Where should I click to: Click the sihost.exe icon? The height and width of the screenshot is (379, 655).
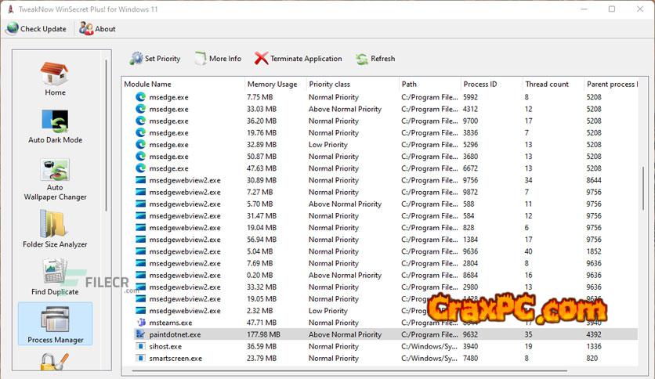[x=141, y=346]
